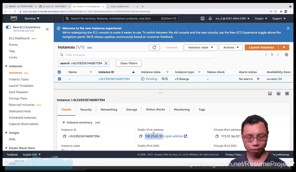Image resolution: width=296 pixels, height=172 pixels.
Task: Open the Oregon region dropdown
Action: tap(261, 19)
